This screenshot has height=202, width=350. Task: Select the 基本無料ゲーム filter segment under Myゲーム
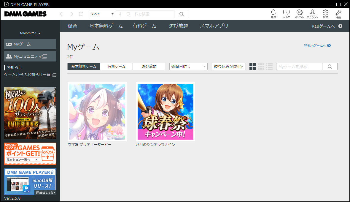pos(84,67)
